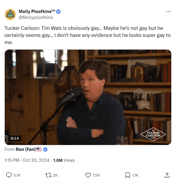Play the Tucker Carlson video

[x=88, y=97]
